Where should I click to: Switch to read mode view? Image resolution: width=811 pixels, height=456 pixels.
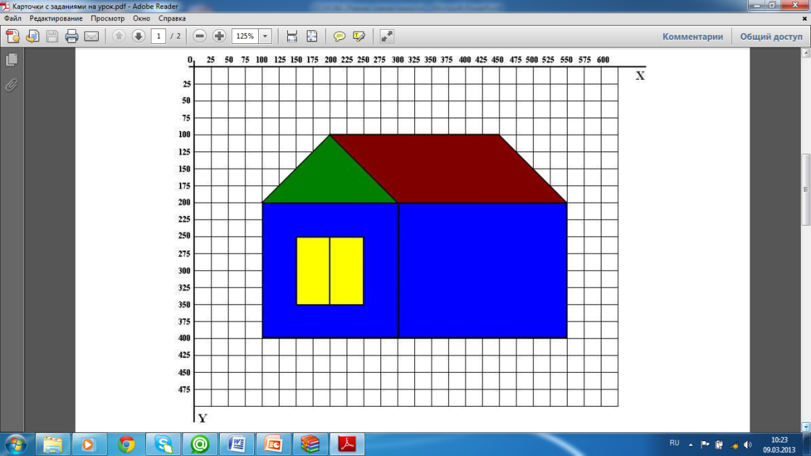pyautogui.click(x=387, y=36)
